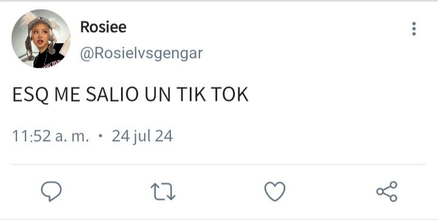Like the tweet with the heart icon

pyautogui.click(x=275, y=192)
